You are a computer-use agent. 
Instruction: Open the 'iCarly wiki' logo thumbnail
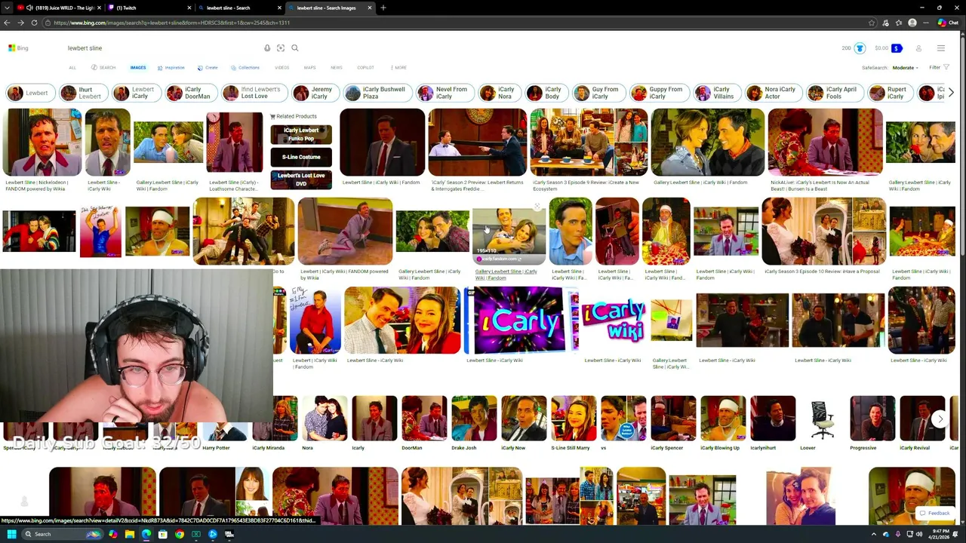pyautogui.click(x=614, y=321)
